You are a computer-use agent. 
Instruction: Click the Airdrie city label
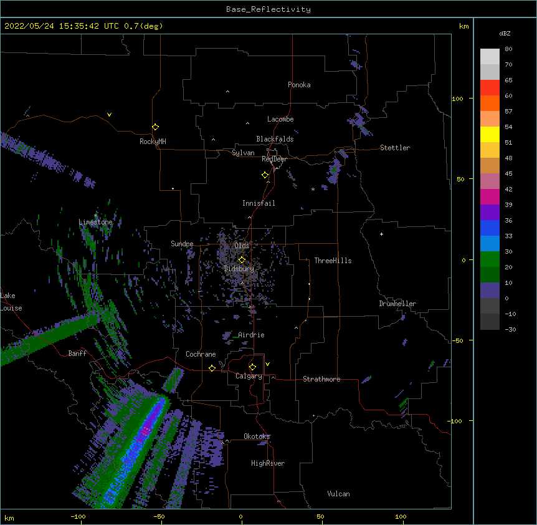click(252, 335)
